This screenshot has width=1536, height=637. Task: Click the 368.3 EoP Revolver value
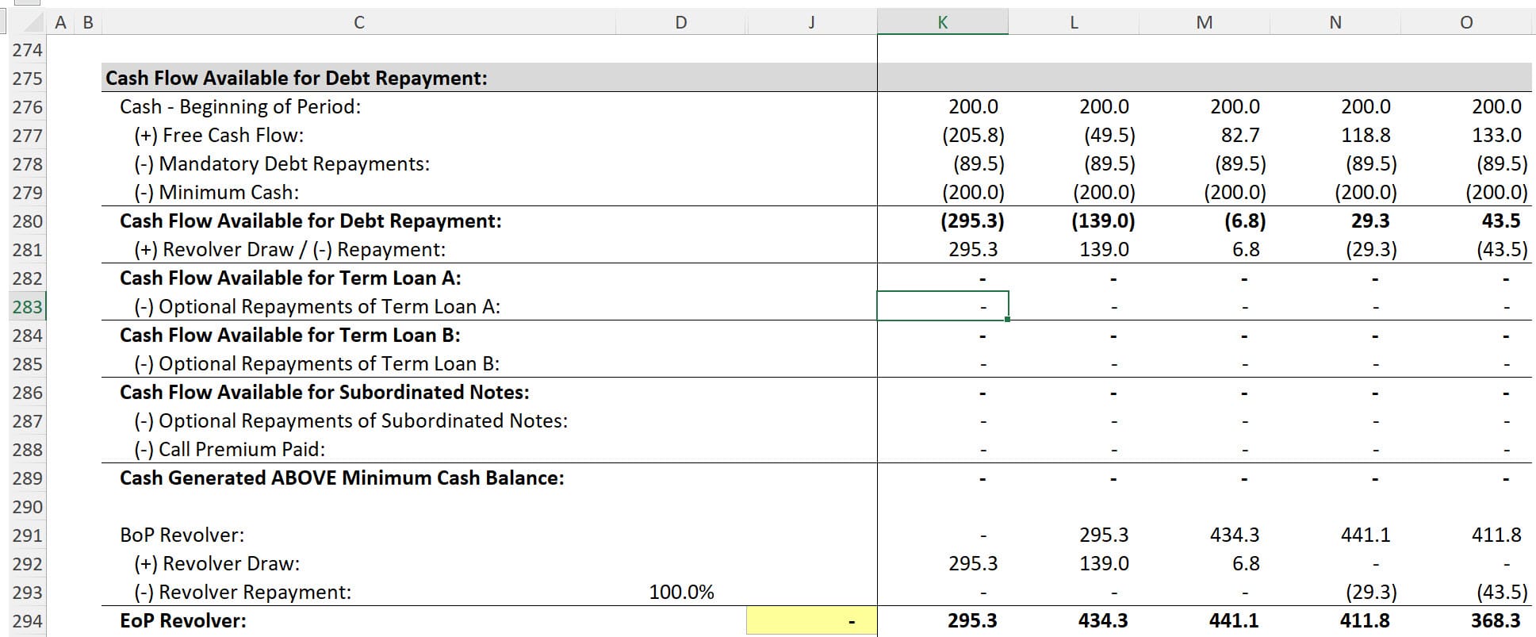(x=1496, y=620)
